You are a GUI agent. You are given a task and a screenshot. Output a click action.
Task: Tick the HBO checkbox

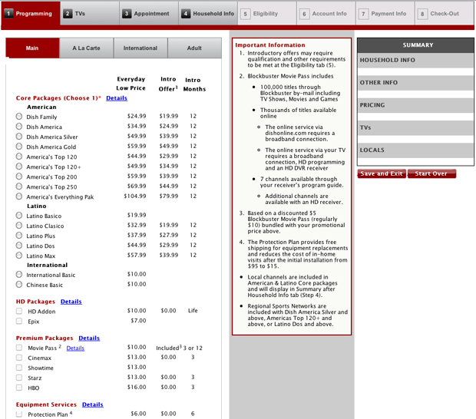click(19, 388)
